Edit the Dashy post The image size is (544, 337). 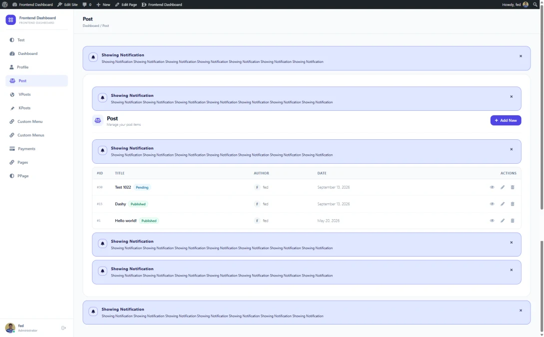coord(503,204)
